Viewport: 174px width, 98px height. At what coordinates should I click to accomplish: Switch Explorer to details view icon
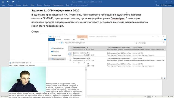click(x=162, y=78)
